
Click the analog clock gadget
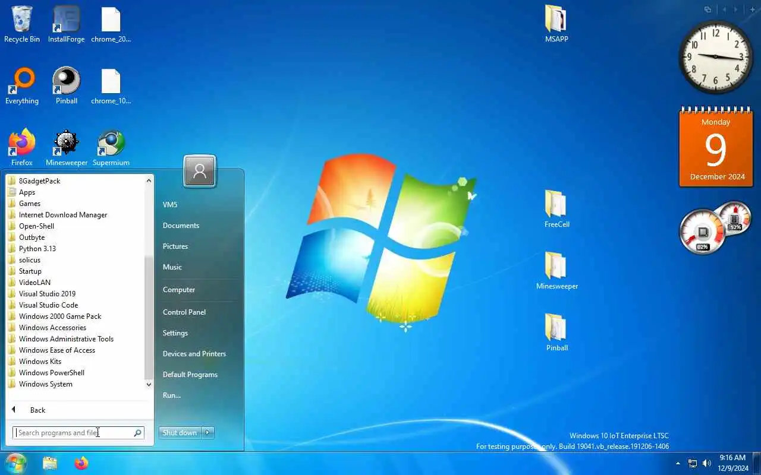click(x=716, y=57)
